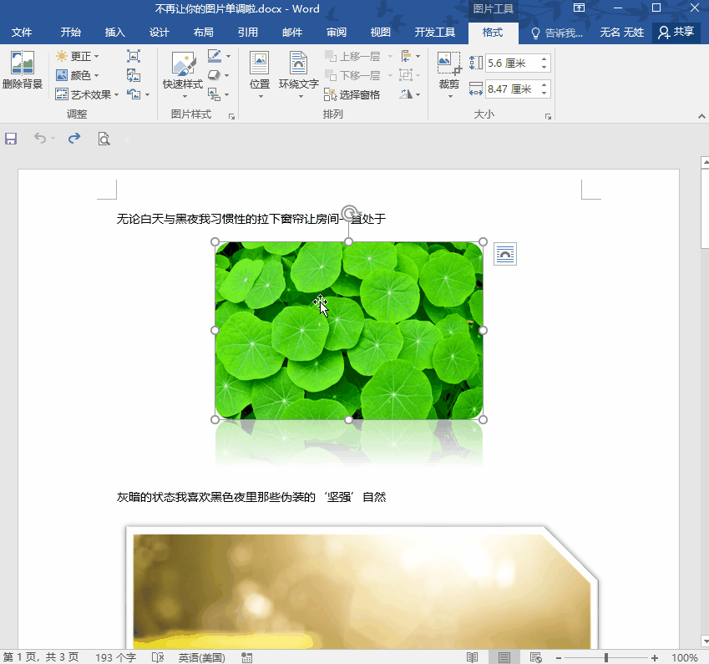The image size is (709, 664).
Task: Click the width field showing 8.47 厘米
Action: (512, 89)
